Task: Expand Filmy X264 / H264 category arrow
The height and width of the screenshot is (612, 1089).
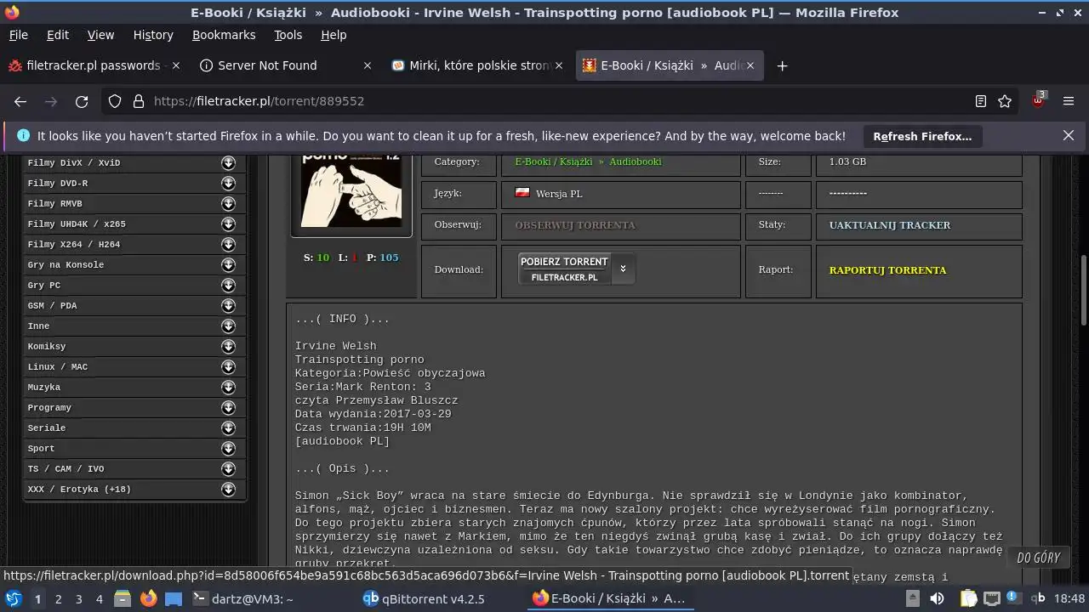Action: pyautogui.click(x=228, y=244)
